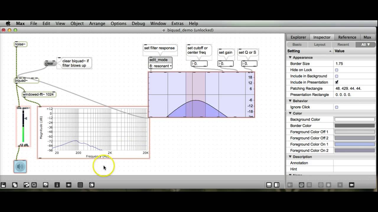The height and width of the screenshot is (212, 378).
Task: Collapse the Color section
Action: [290, 113]
